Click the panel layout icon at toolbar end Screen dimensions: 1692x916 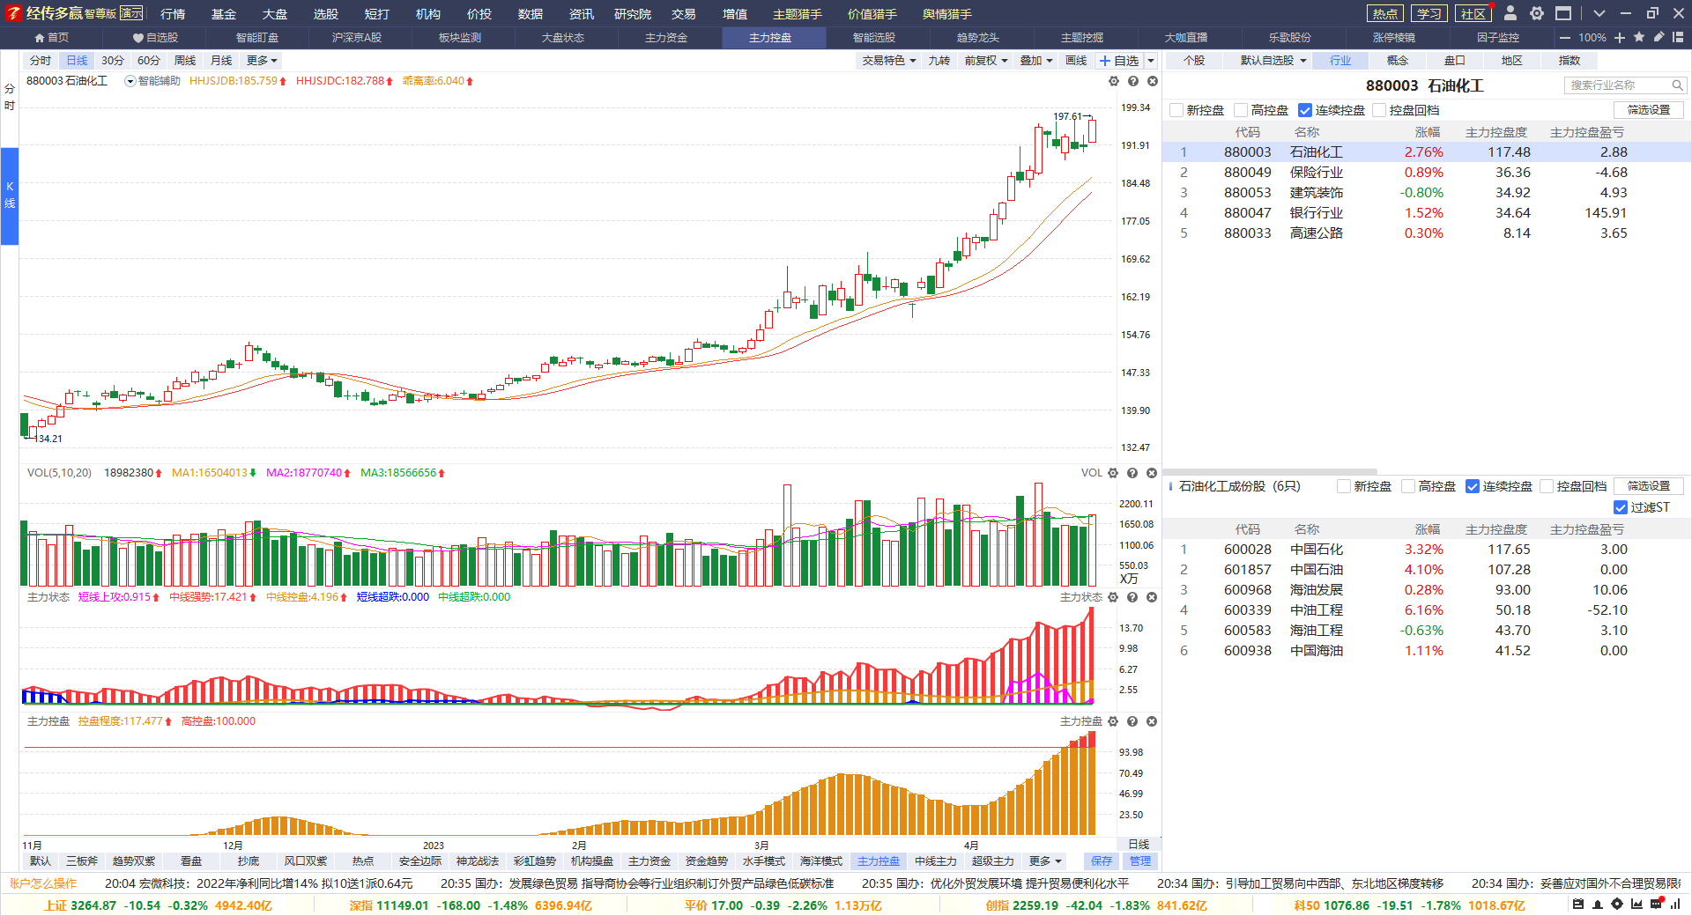point(1678,37)
